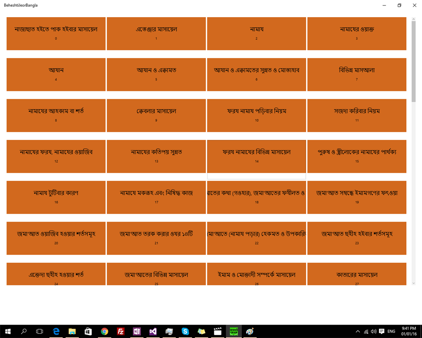Show hidden system tray icons

(x=358, y=332)
